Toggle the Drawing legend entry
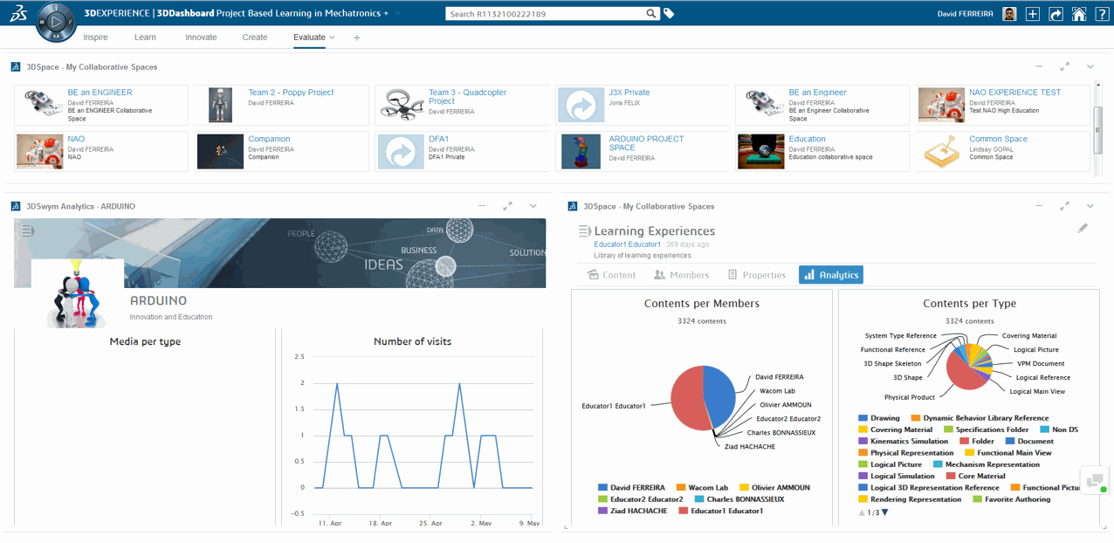 click(x=878, y=418)
